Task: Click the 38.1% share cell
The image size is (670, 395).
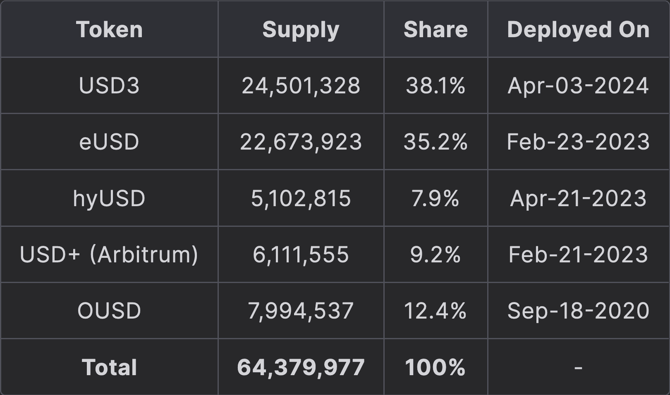Action: click(435, 86)
